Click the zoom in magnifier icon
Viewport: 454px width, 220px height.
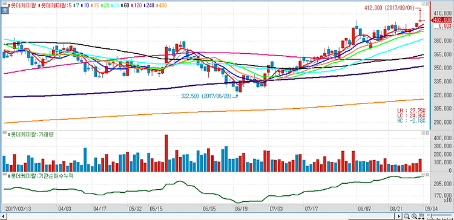pyautogui.click(x=414, y=216)
